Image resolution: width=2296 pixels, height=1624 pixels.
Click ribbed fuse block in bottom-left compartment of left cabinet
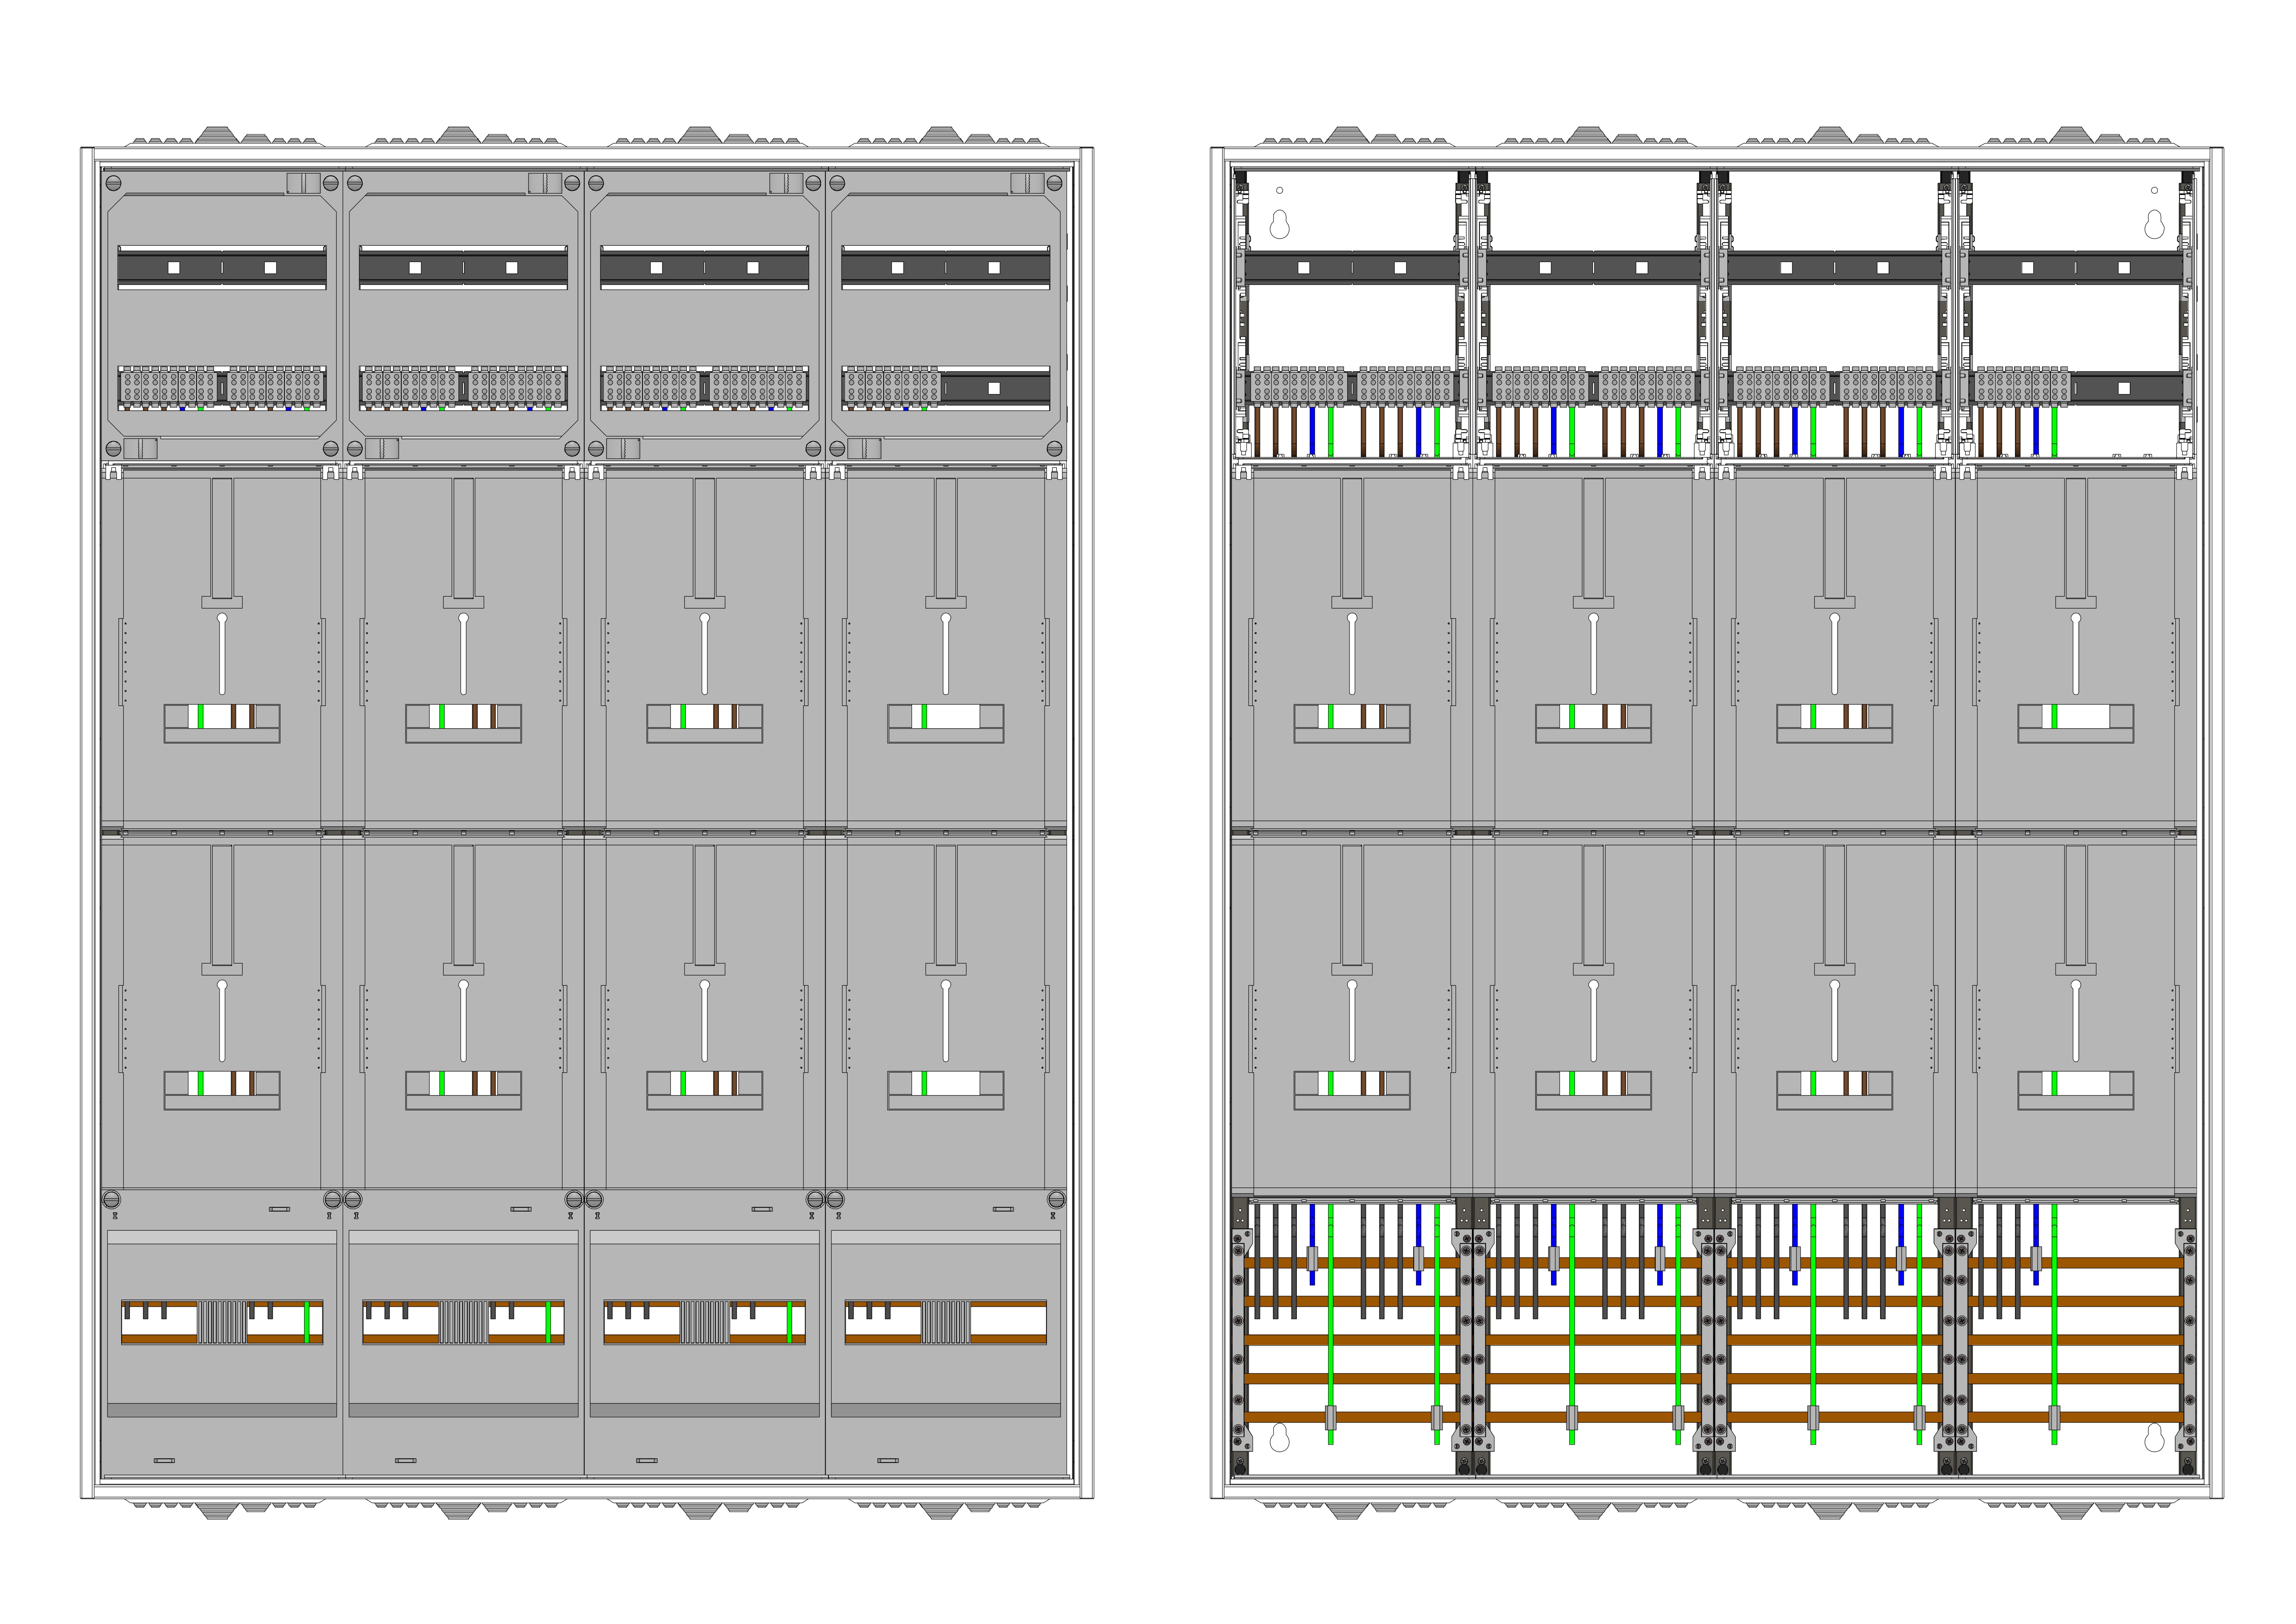[x=222, y=1322]
